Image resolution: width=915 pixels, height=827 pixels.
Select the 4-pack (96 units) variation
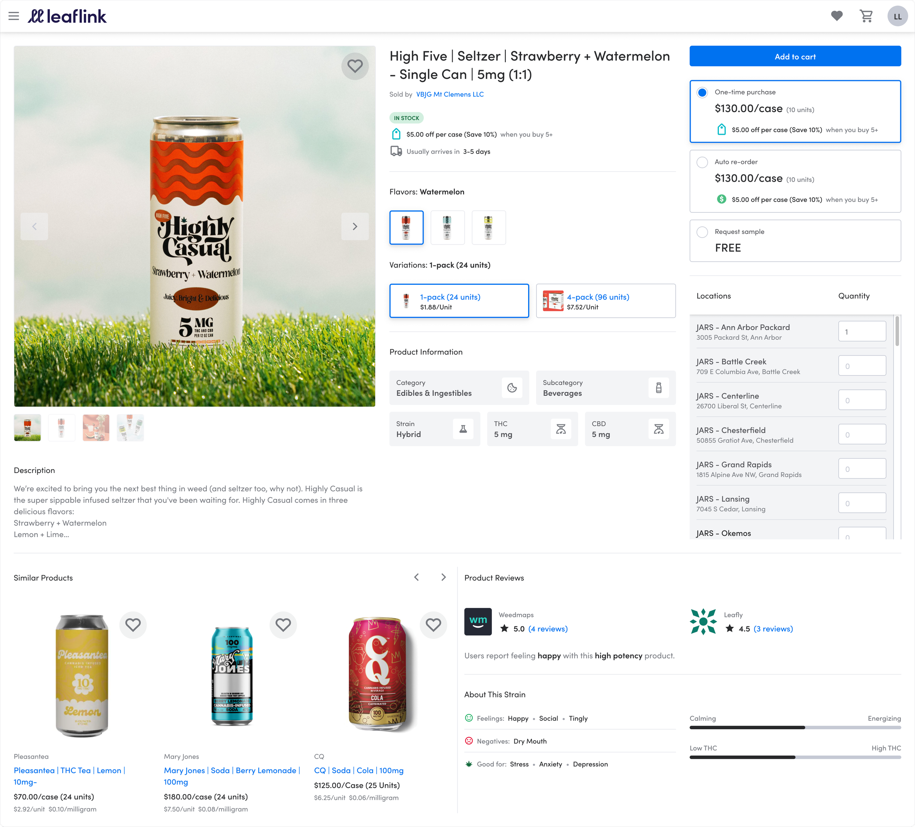[605, 301]
